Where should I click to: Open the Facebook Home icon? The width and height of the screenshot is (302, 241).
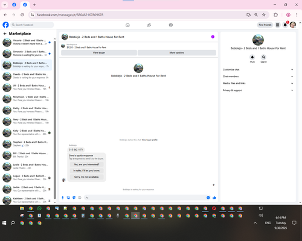[x=127, y=25]
